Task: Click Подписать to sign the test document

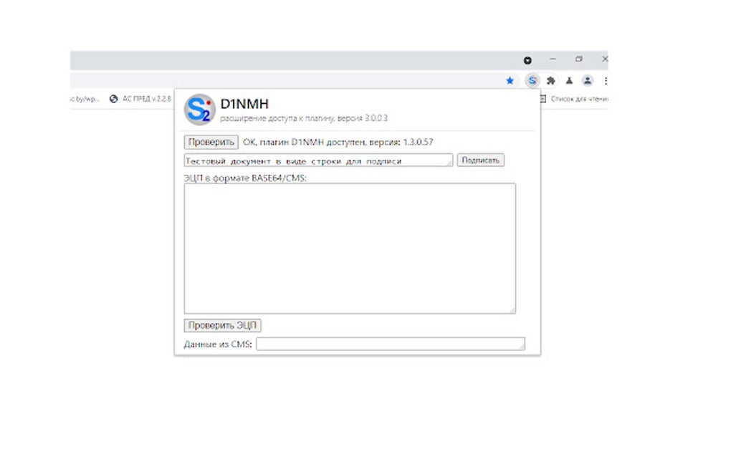Action: 481,160
